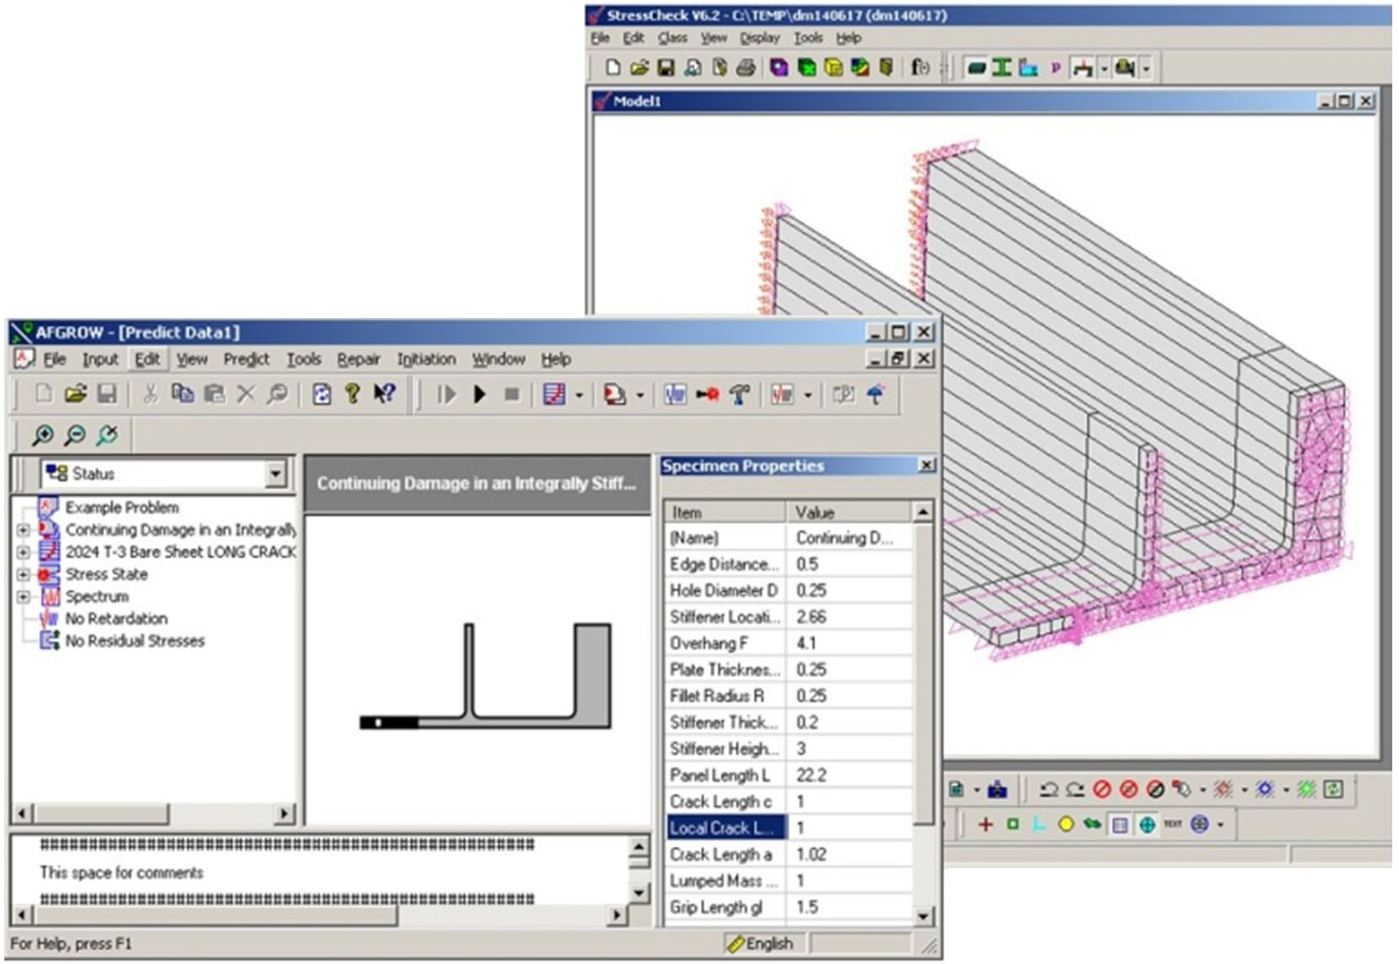Click the Zoom Out magnifier icon
Screen dimensions: 1399x964
tap(75, 435)
